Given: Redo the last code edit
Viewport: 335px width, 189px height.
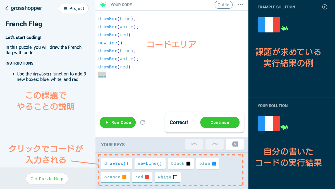Looking at the screenshot, I should pos(214,144).
